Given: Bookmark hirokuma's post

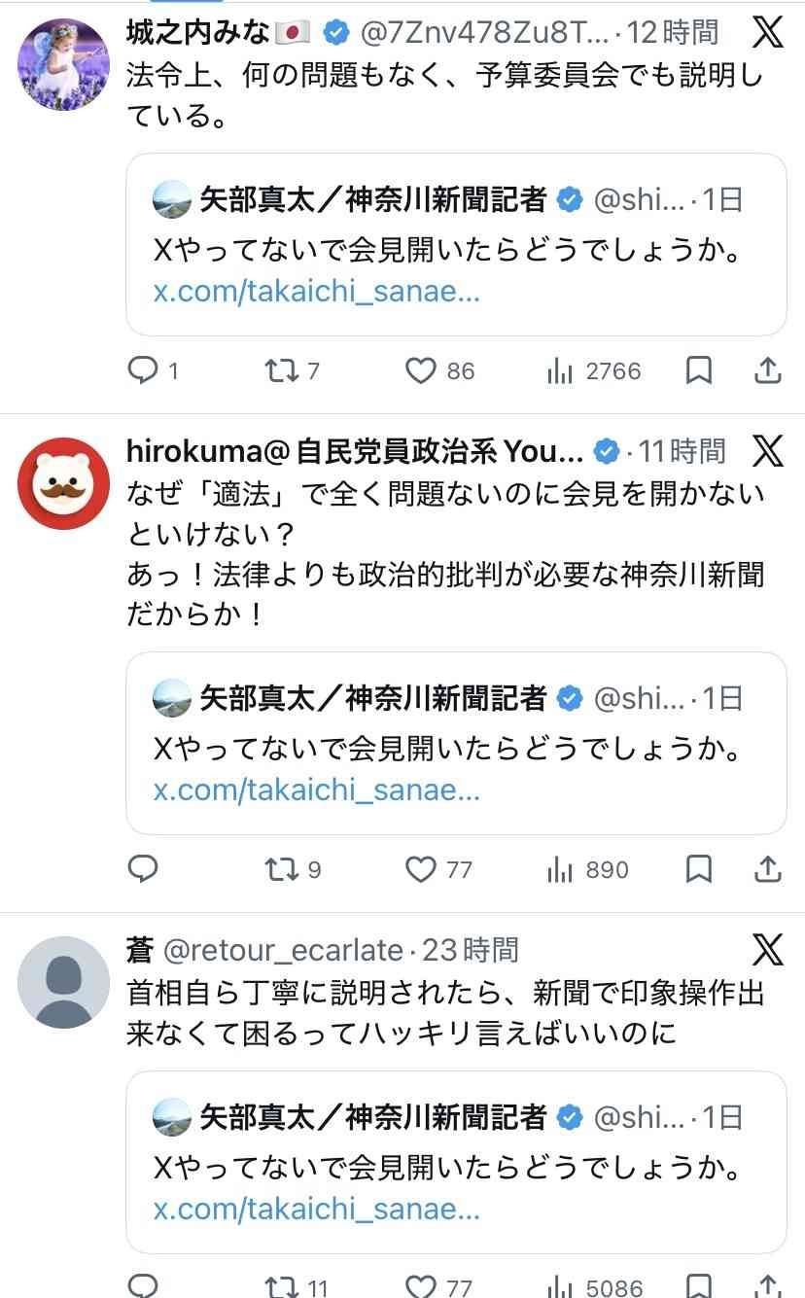Looking at the screenshot, I should click(698, 869).
